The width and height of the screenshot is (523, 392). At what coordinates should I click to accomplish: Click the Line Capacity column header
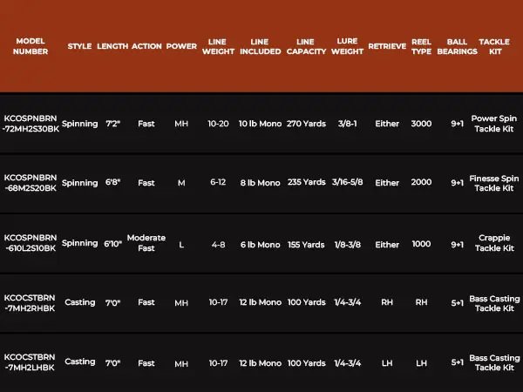[x=305, y=46]
